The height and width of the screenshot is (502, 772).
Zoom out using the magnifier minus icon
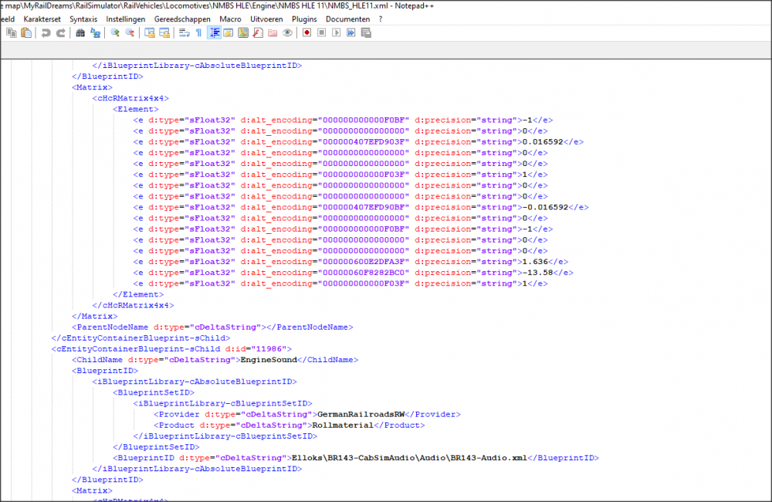tap(130, 32)
